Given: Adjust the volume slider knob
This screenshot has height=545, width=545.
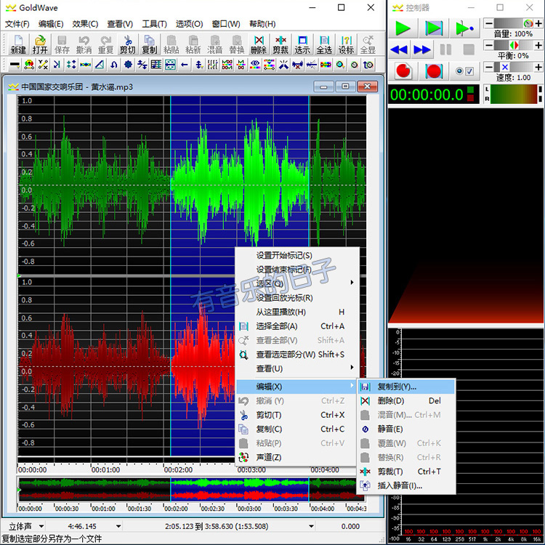Looking at the screenshot, I should pos(528,24).
